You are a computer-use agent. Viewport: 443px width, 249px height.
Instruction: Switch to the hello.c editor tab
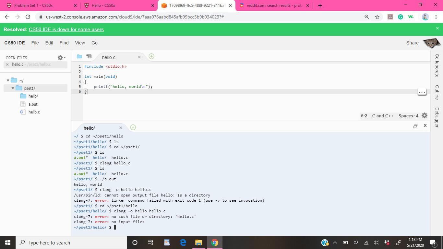(109, 57)
